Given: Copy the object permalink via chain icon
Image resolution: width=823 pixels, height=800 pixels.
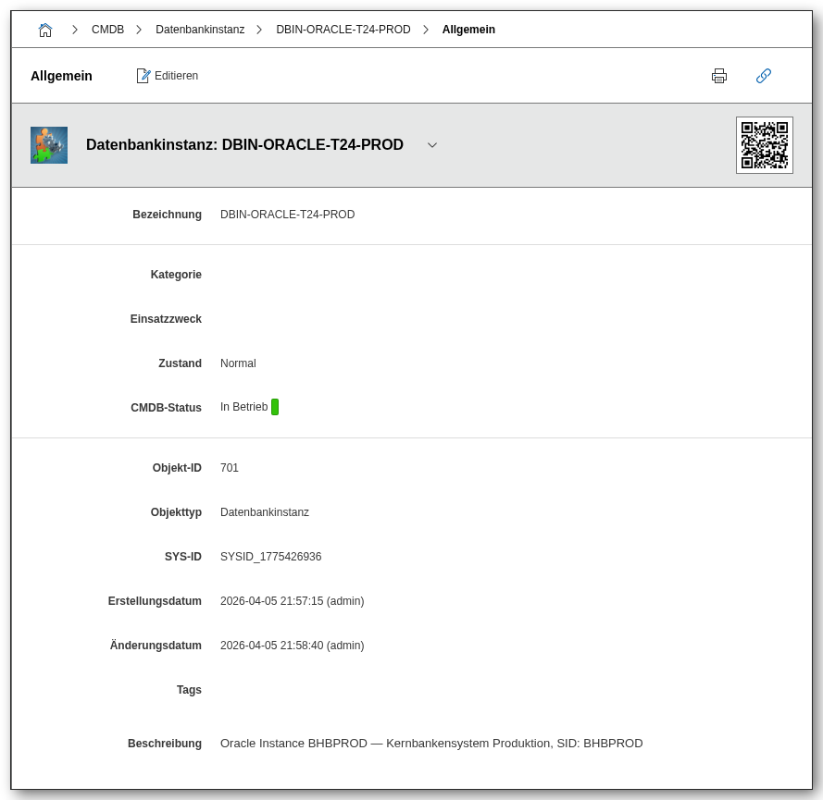Looking at the screenshot, I should coord(764,76).
